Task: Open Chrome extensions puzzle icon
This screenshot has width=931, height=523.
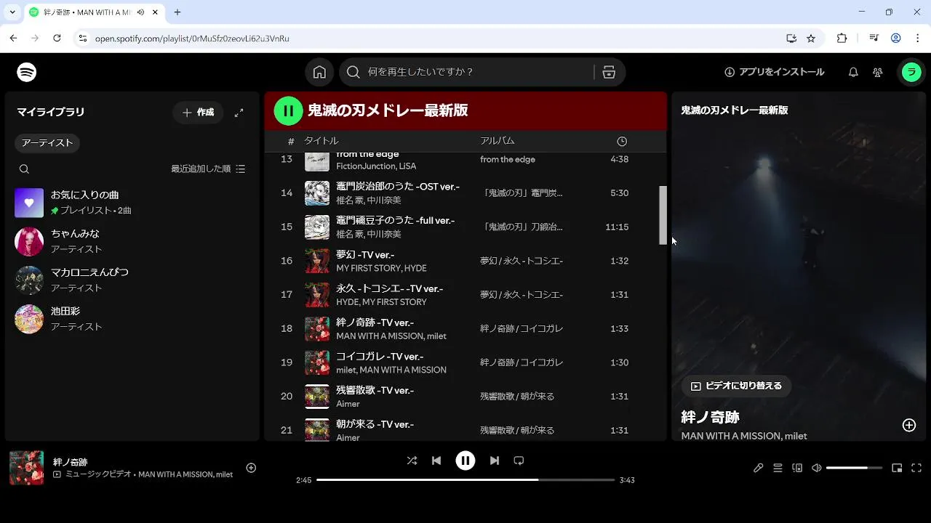Action: (x=842, y=38)
